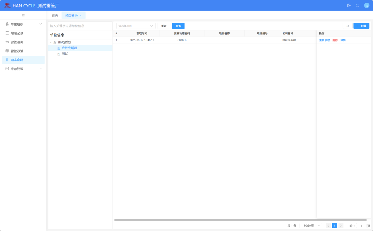This screenshot has width=373, height=231.
Task: Click the 雷管激活 sidebar icon
Action: (7, 51)
